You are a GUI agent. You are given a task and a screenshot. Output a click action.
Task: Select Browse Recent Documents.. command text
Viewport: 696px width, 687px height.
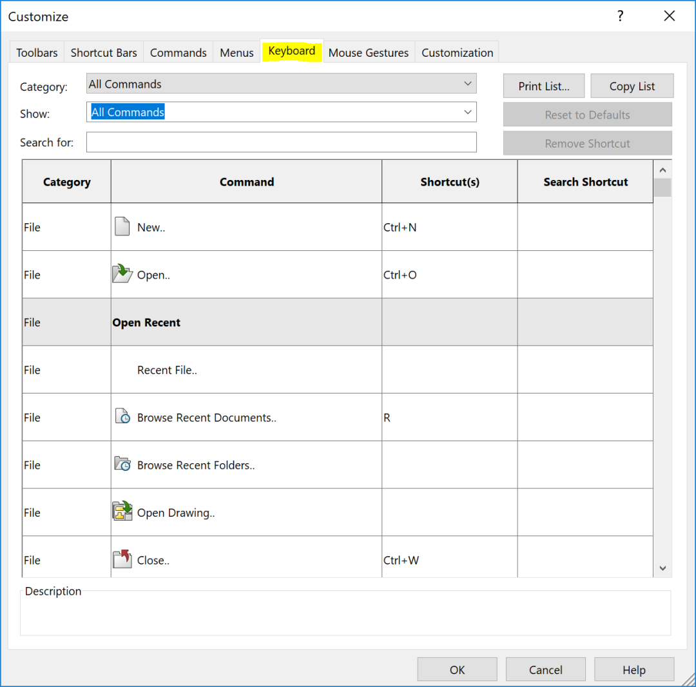pos(206,417)
